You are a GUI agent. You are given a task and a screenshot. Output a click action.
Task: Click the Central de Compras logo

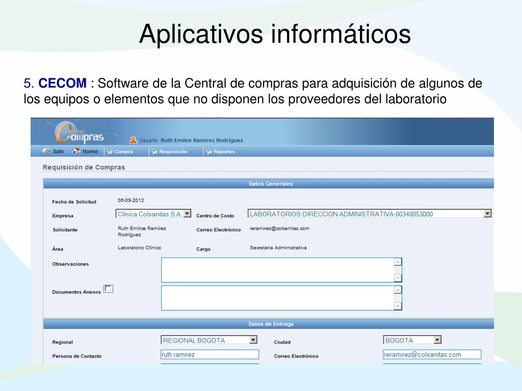tap(79, 133)
